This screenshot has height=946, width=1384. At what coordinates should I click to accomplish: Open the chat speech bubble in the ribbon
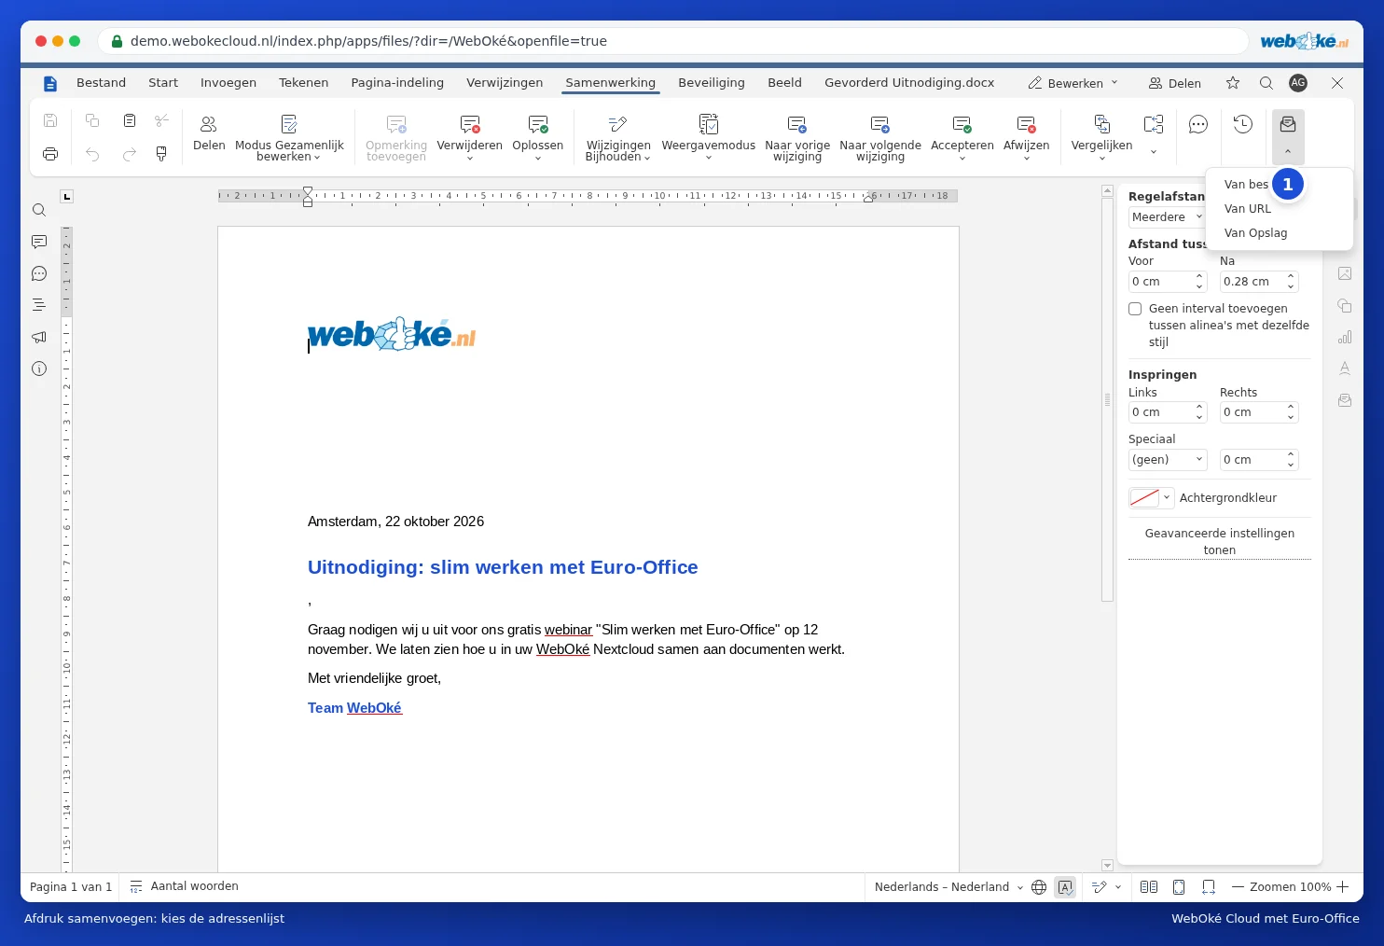[1198, 124]
